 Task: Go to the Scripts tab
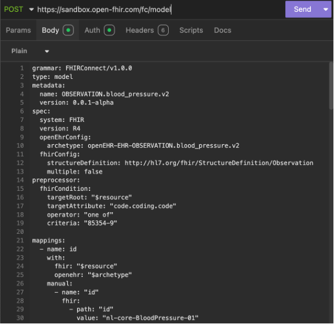[x=191, y=30]
